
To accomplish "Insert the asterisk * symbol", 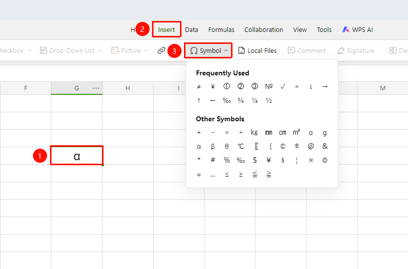I will [x=199, y=159].
